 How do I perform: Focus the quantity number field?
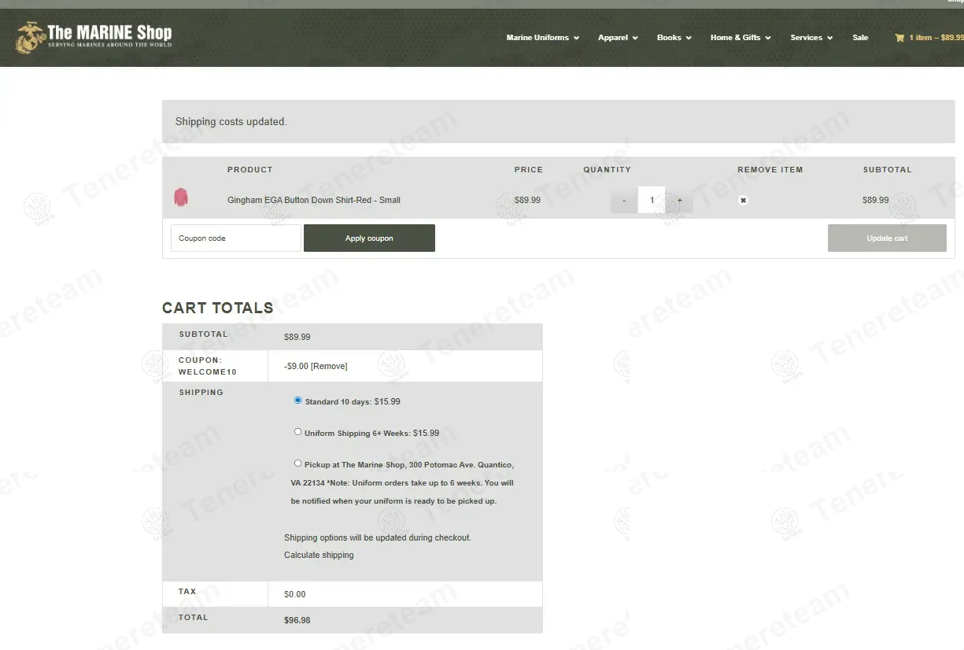[x=652, y=200]
